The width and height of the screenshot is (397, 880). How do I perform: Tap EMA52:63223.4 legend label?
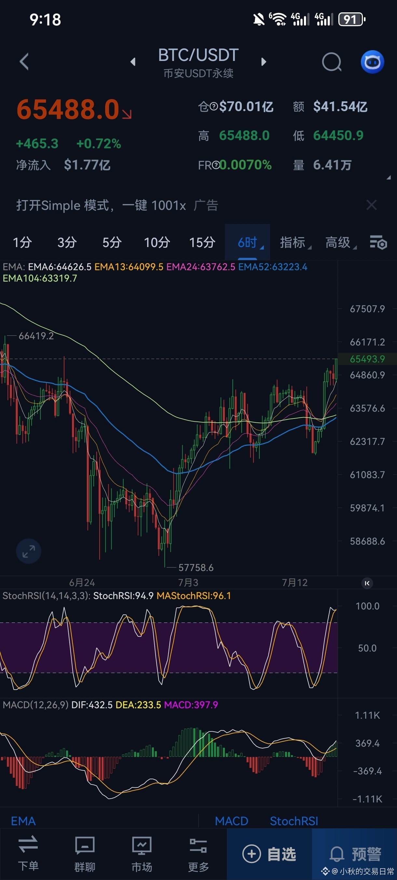[273, 267]
